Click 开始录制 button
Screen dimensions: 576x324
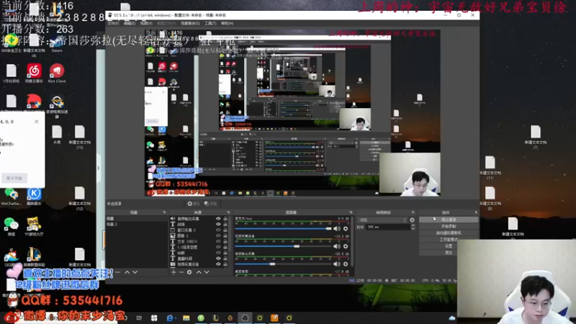449,226
